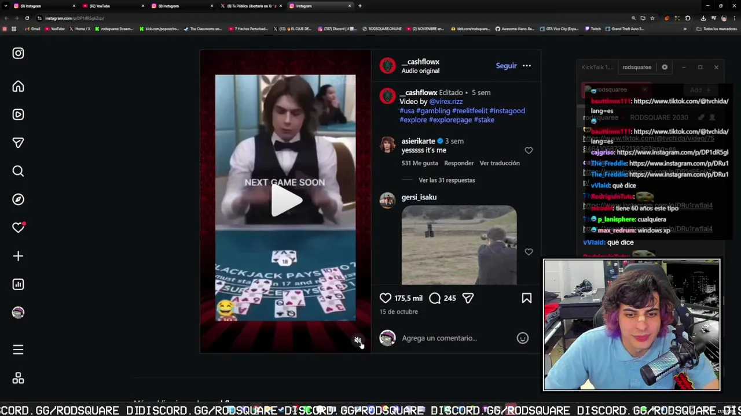The width and height of the screenshot is (741, 416).
Task: Open browser extensions puzzle icon
Action: tap(688, 18)
